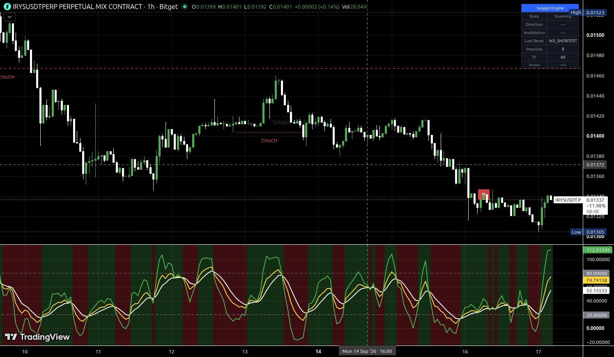Image resolution: width=614 pixels, height=357 pixels.
Task: Click the TF value 60
Action: point(563,57)
